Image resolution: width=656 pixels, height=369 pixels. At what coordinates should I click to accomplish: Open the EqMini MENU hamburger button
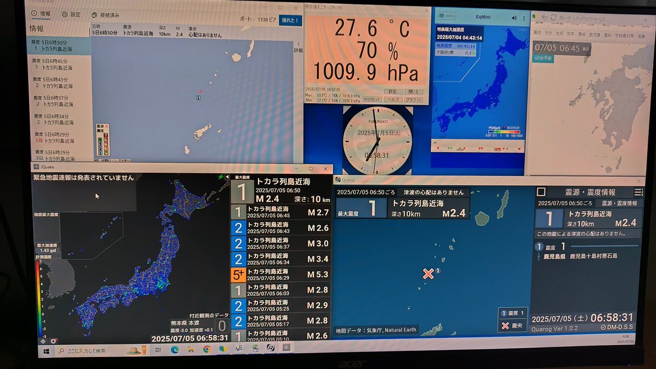(x=446, y=16)
